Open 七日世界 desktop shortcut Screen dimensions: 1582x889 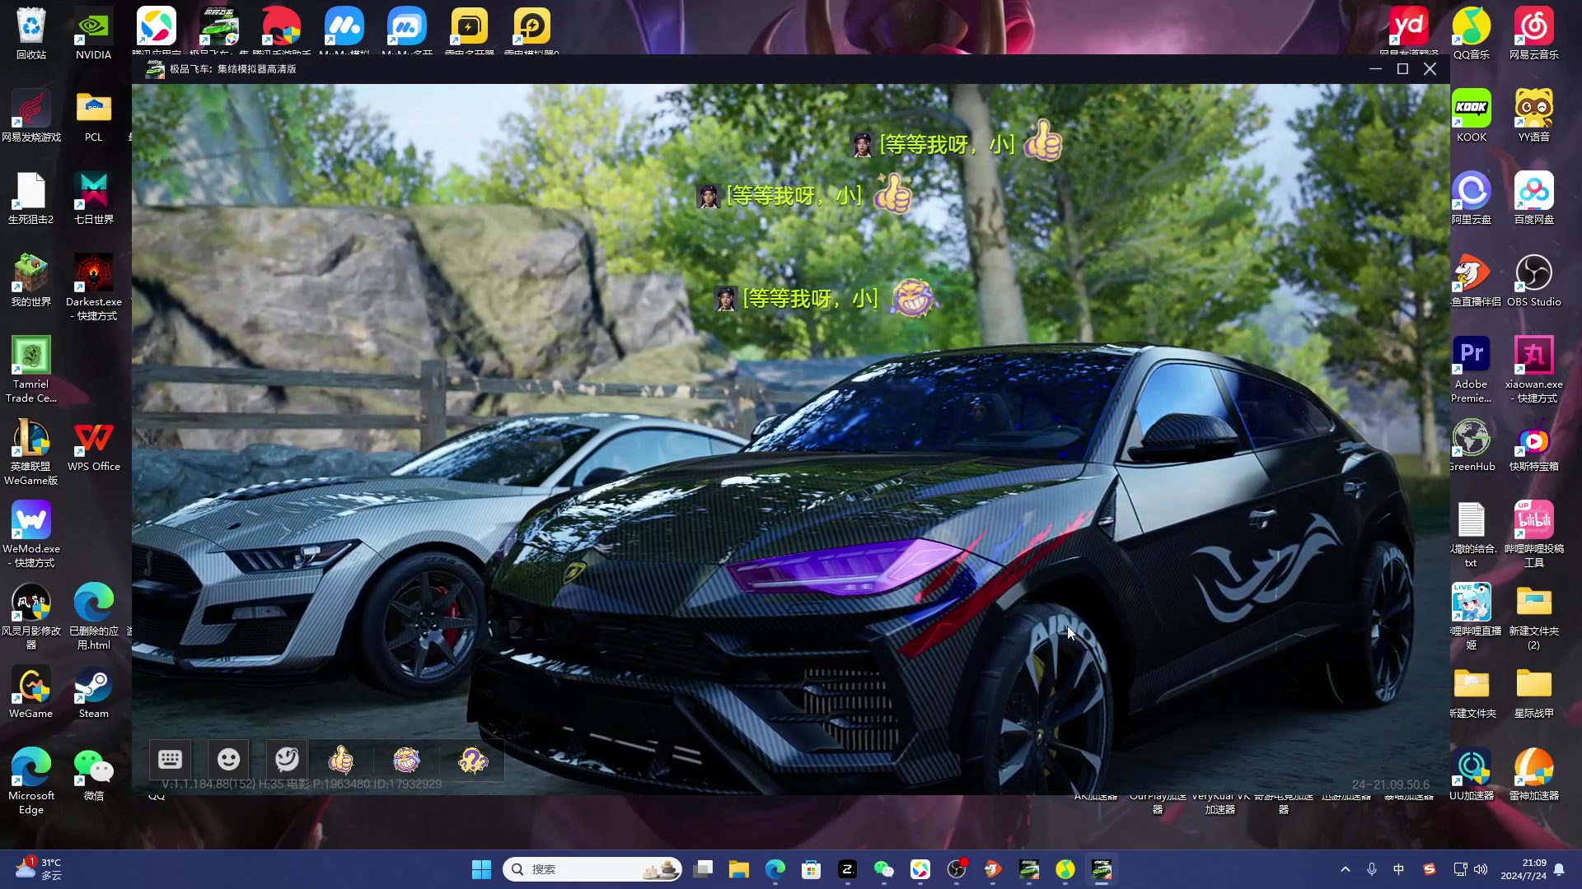[94, 198]
